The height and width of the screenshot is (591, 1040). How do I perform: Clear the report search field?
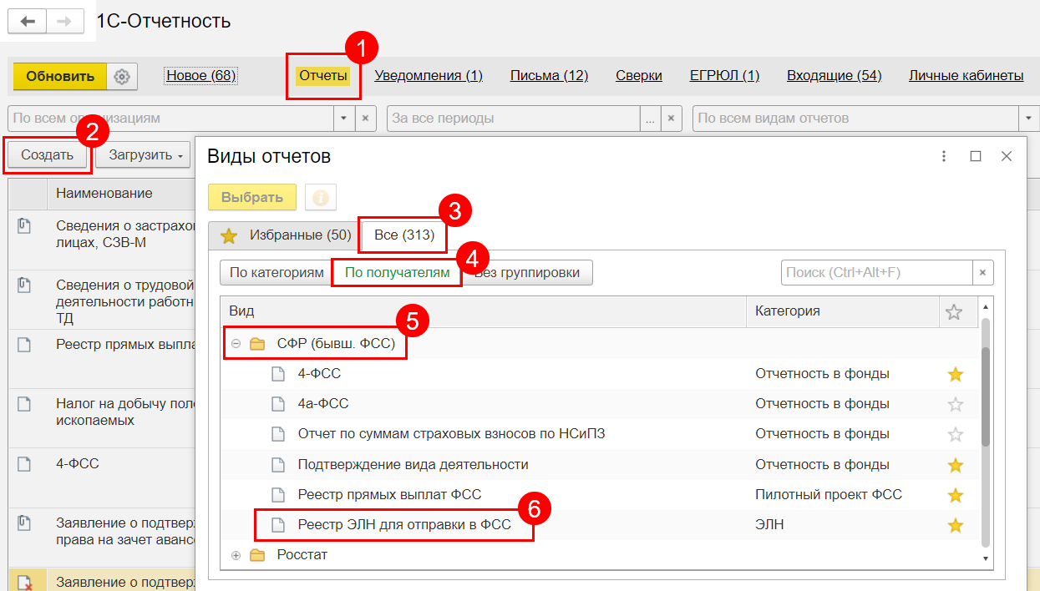982,272
